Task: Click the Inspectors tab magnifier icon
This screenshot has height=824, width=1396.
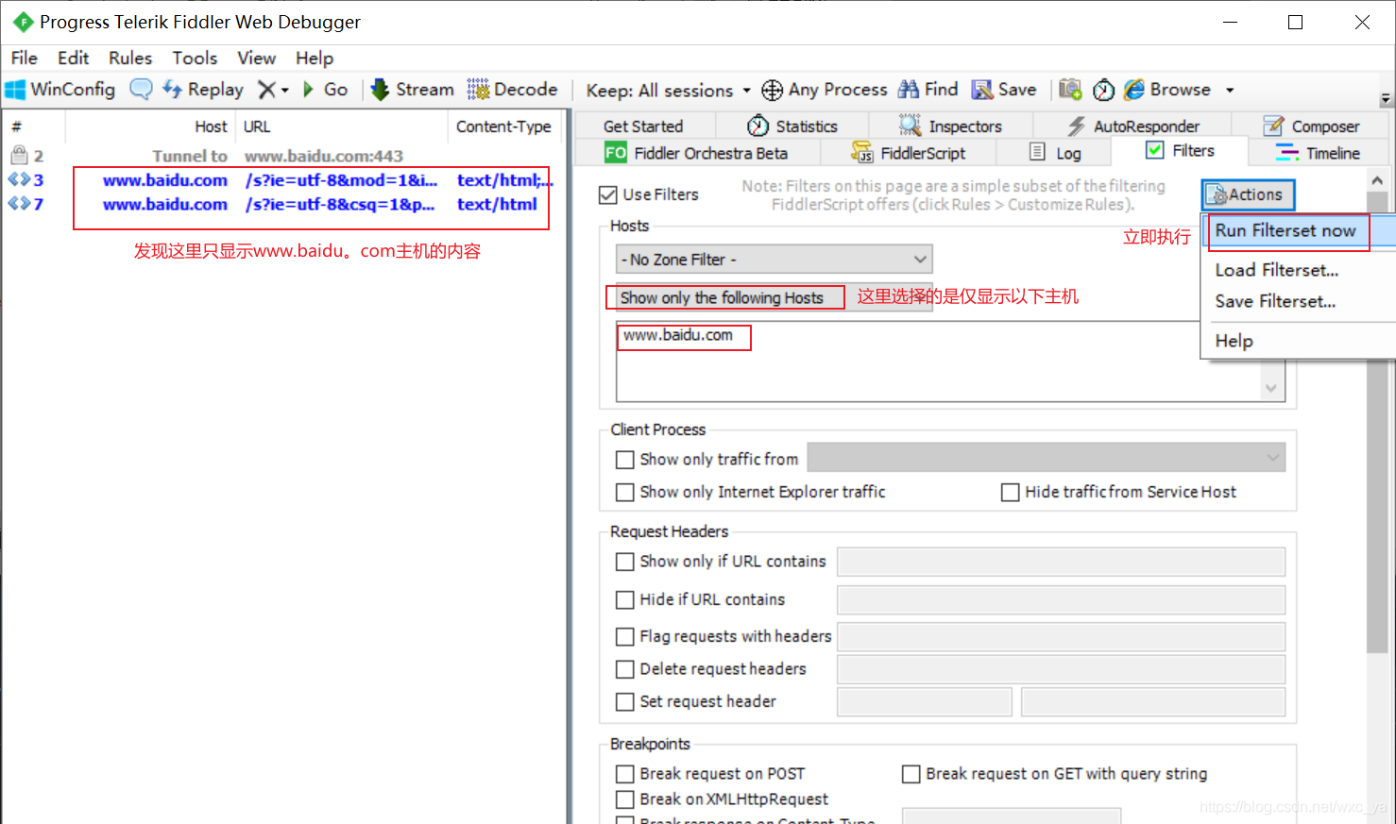Action: [x=911, y=126]
